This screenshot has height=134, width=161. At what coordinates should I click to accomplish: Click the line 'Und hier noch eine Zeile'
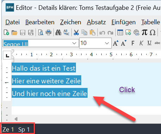pos(50,94)
